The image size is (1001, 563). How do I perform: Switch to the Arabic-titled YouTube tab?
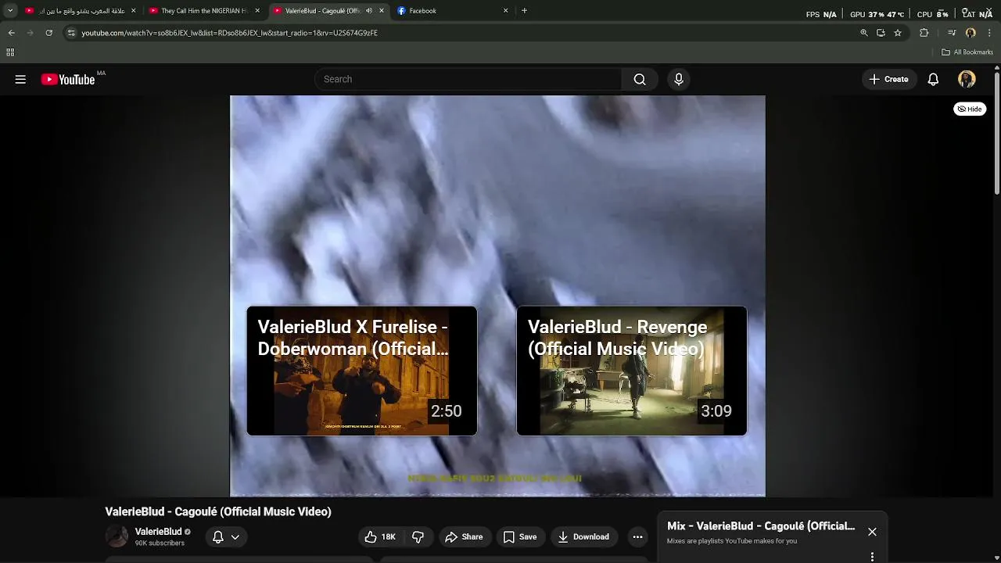coord(81,11)
